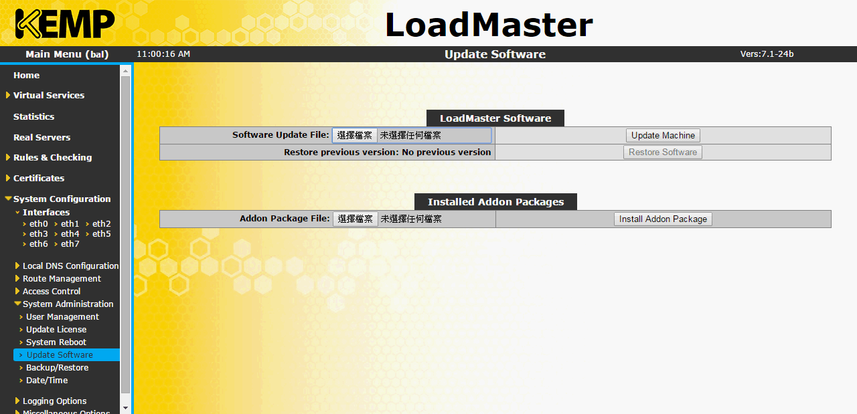Click 'LoadMaster Software' section header

tap(495, 118)
